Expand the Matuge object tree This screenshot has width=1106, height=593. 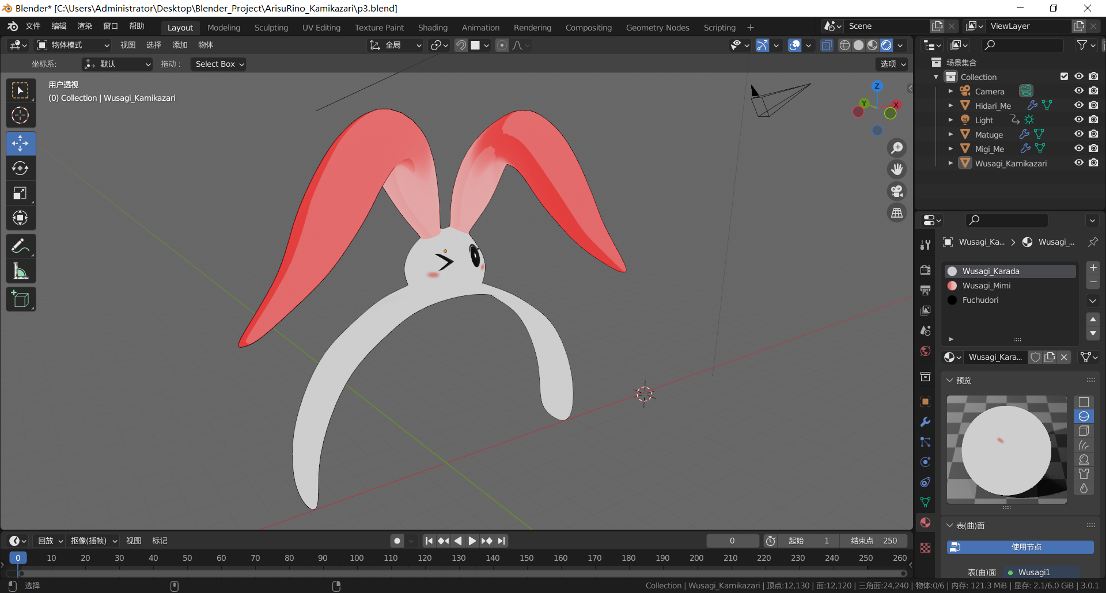(x=950, y=134)
